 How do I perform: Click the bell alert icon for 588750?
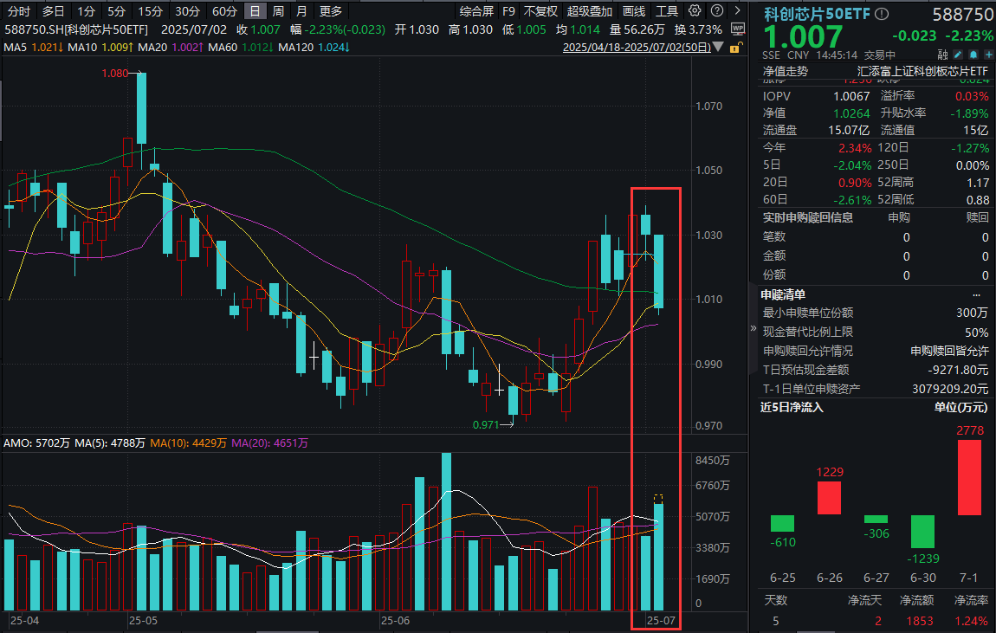[973, 54]
